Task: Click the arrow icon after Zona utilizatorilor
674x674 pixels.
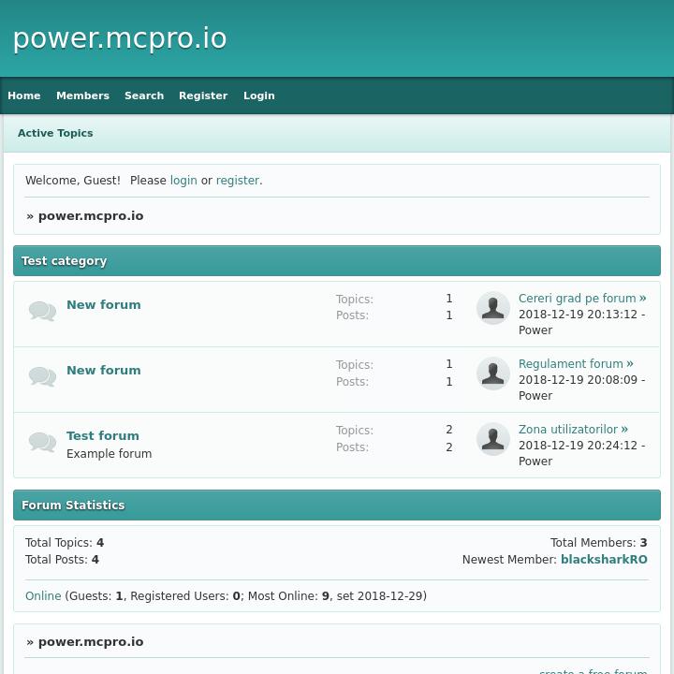Action: (x=624, y=430)
